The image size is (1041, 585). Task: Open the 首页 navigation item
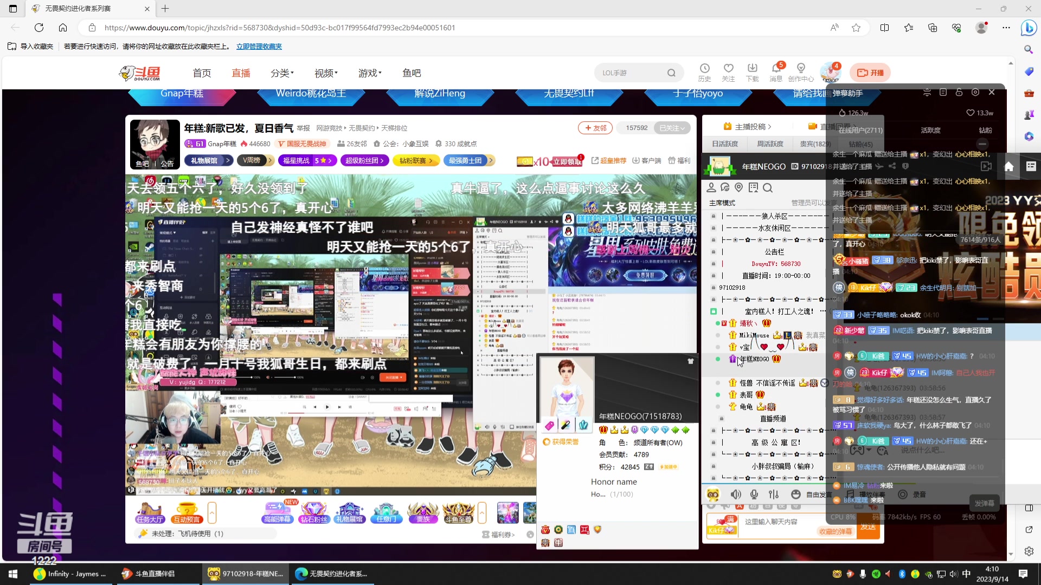pos(202,73)
